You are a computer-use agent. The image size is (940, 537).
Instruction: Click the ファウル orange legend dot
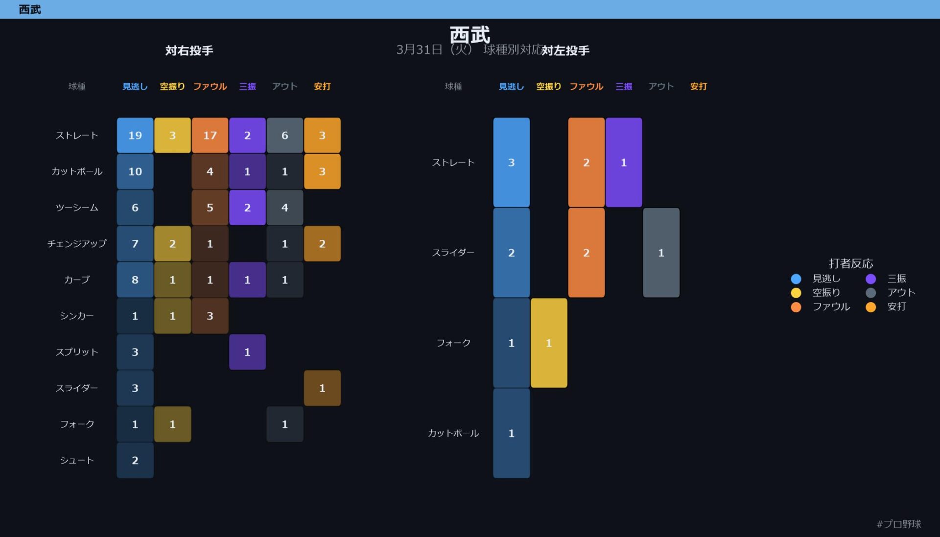(796, 307)
